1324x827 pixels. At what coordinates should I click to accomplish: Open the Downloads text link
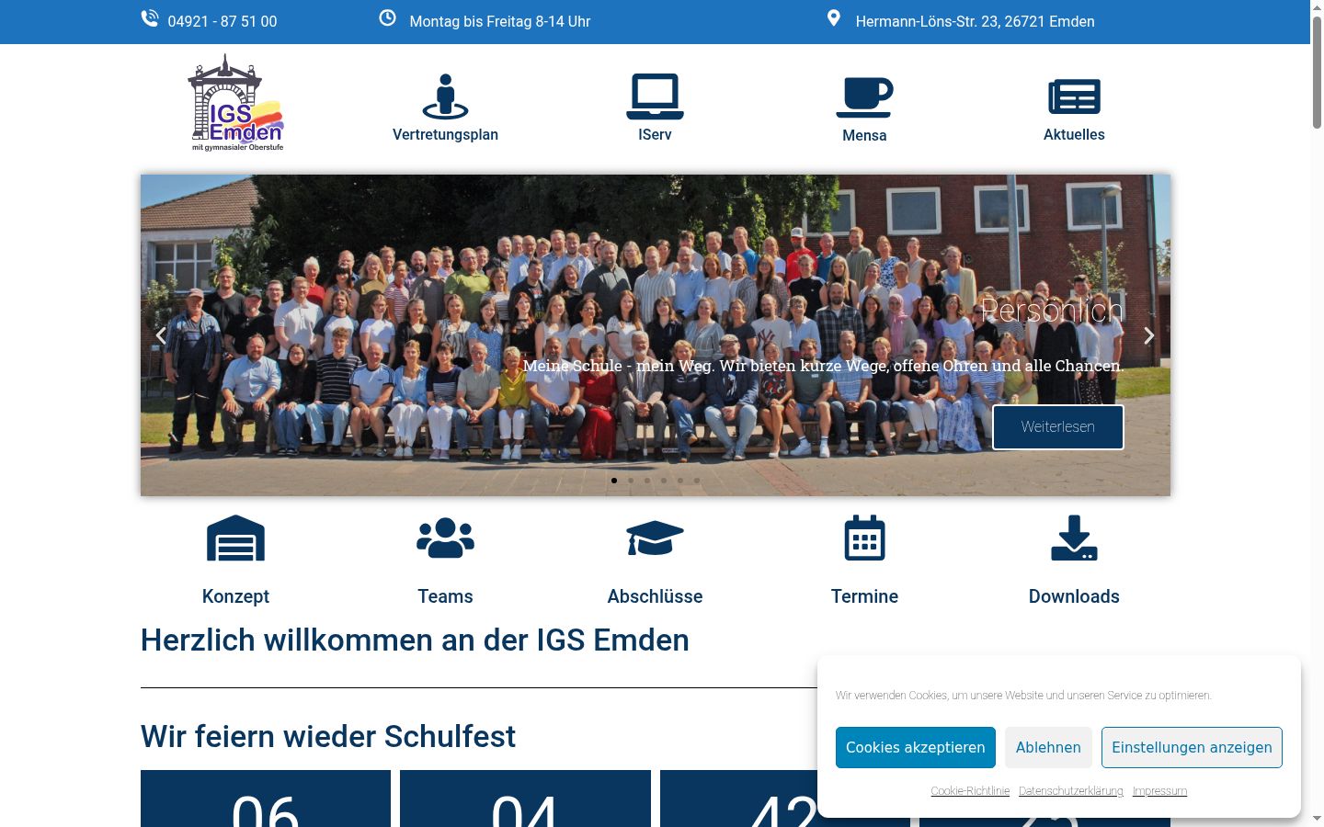[x=1074, y=596]
